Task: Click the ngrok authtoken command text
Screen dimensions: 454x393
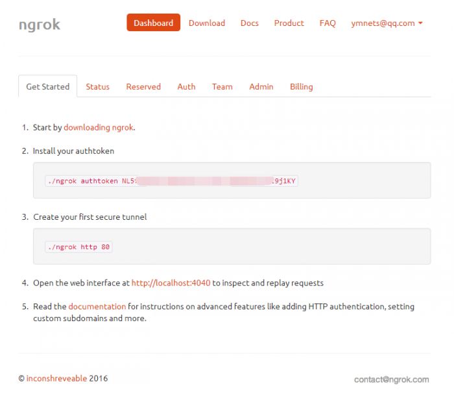Action: pos(171,181)
